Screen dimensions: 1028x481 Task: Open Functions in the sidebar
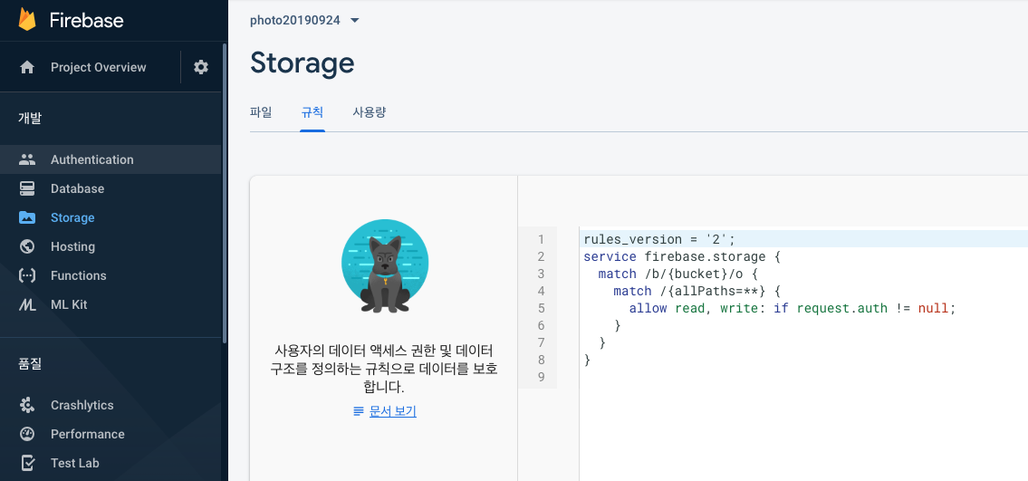click(110, 275)
